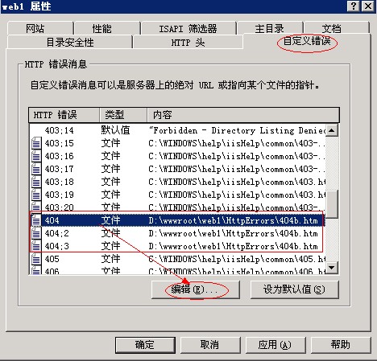Image resolution: width=377 pixels, height=361 pixels.
Task: Click the file icon beside error 403;17
Action: coord(36,169)
